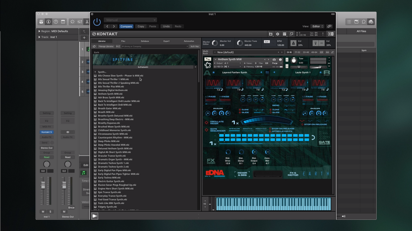Enable the Oscillate Mixer toggle
This screenshot has width=412, height=231.
point(207,123)
